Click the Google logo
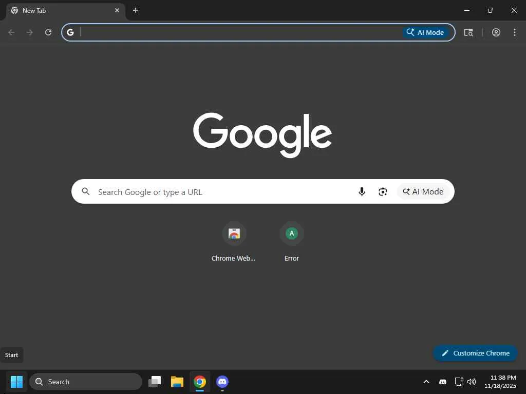The image size is (526, 394). (262, 135)
